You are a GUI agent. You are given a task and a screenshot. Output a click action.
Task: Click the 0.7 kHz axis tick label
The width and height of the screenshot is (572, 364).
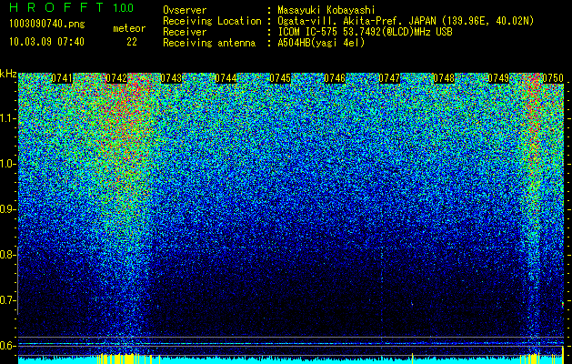click(x=7, y=300)
